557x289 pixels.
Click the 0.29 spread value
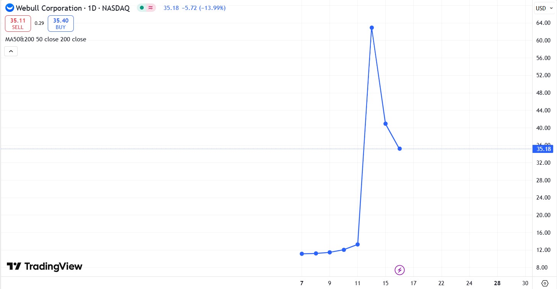39,23
